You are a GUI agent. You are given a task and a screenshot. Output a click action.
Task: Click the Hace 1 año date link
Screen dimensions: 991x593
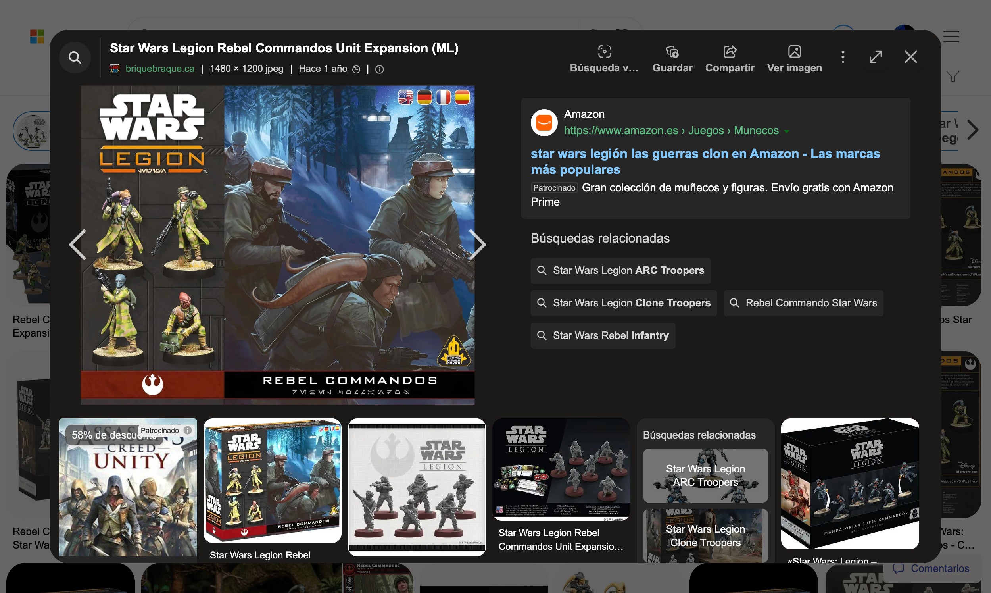323,69
